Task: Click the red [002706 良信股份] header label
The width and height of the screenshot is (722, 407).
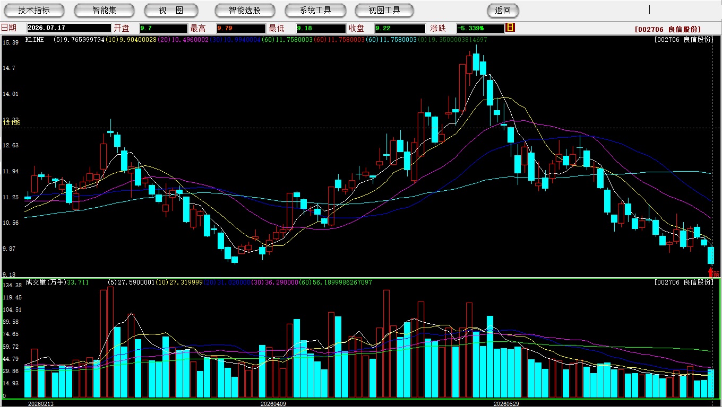Action: (668, 29)
